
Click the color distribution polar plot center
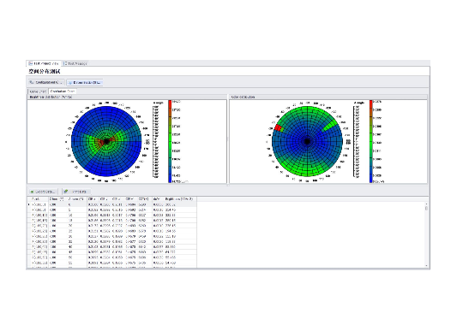click(307, 141)
